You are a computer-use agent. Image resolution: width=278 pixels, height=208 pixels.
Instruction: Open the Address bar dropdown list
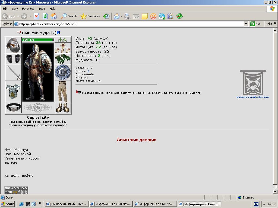[x=246, y=24]
